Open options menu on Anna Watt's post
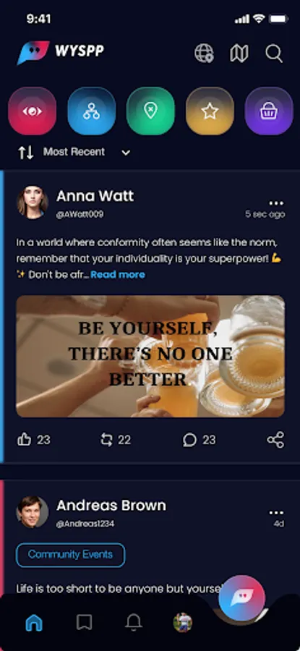This screenshot has height=651, width=300. click(x=276, y=203)
